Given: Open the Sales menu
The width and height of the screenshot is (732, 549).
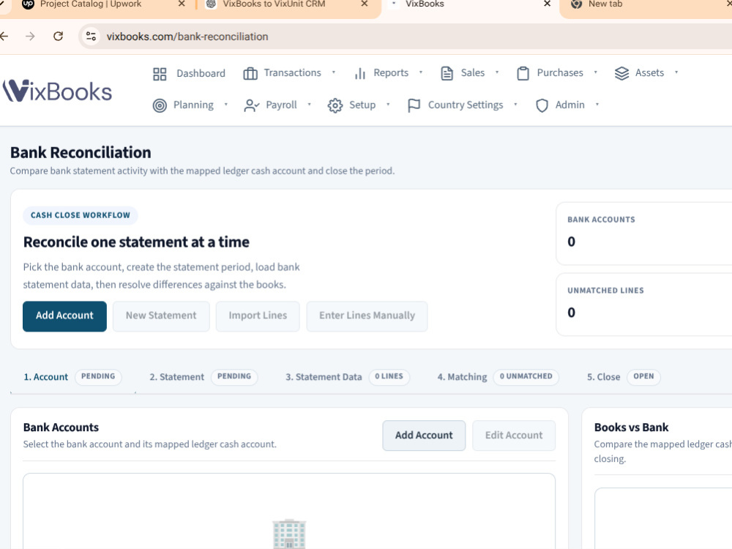Looking at the screenshot, I should [472, 72].
